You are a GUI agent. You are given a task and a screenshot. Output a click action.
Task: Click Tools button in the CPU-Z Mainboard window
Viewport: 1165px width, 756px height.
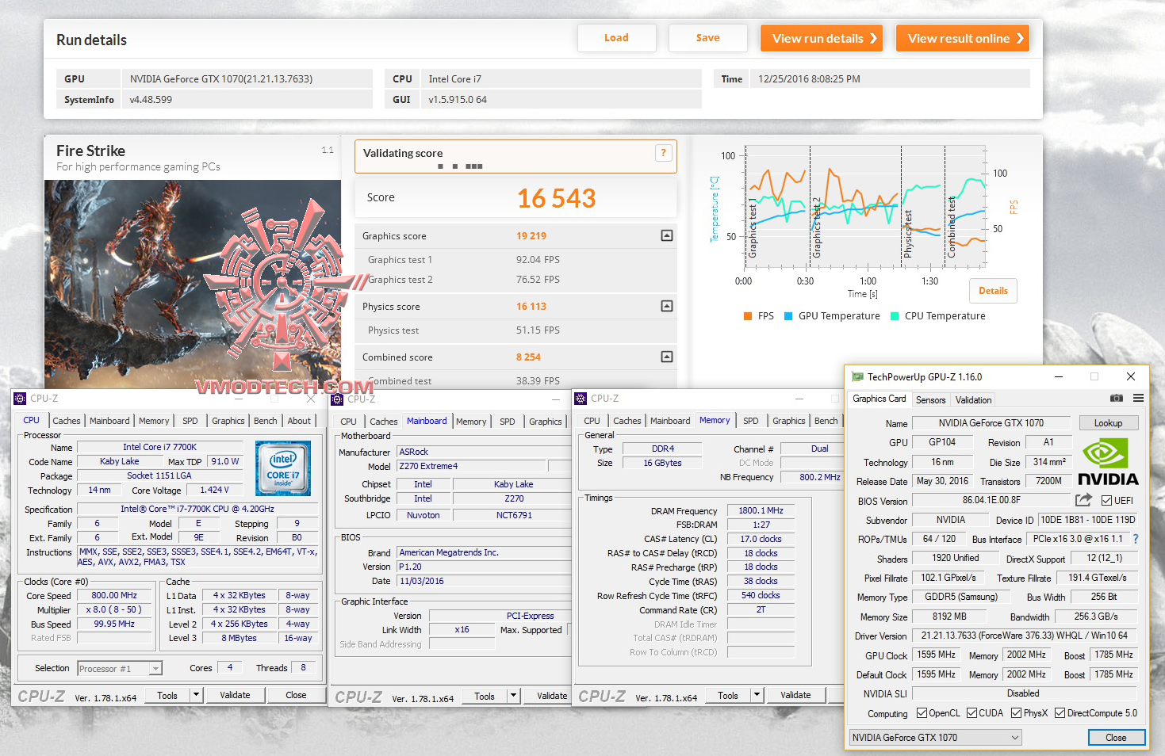pyautogui.click(x=485, y=696)
